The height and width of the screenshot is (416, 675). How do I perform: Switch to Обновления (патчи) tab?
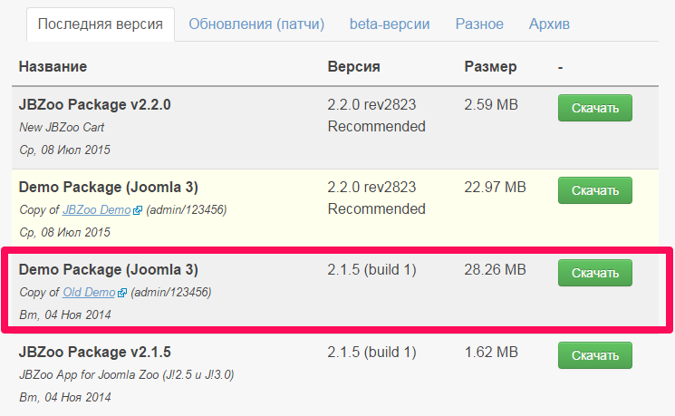click(256, 24)
